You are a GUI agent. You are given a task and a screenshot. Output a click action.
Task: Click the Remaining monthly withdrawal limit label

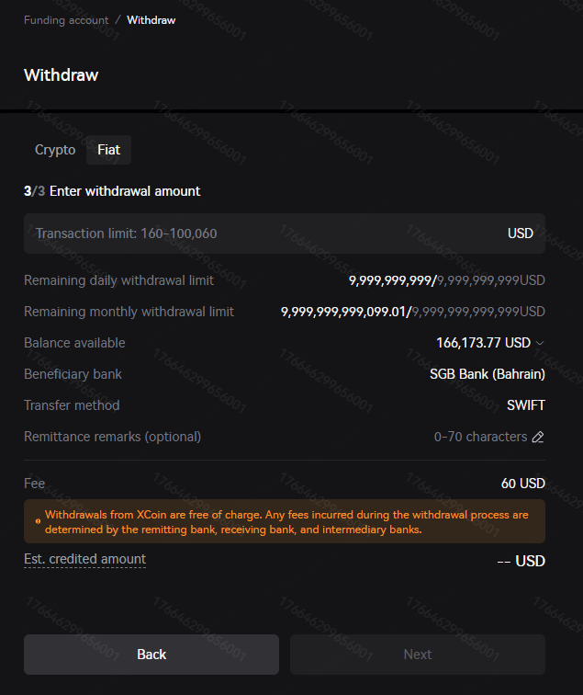point(129,312)
